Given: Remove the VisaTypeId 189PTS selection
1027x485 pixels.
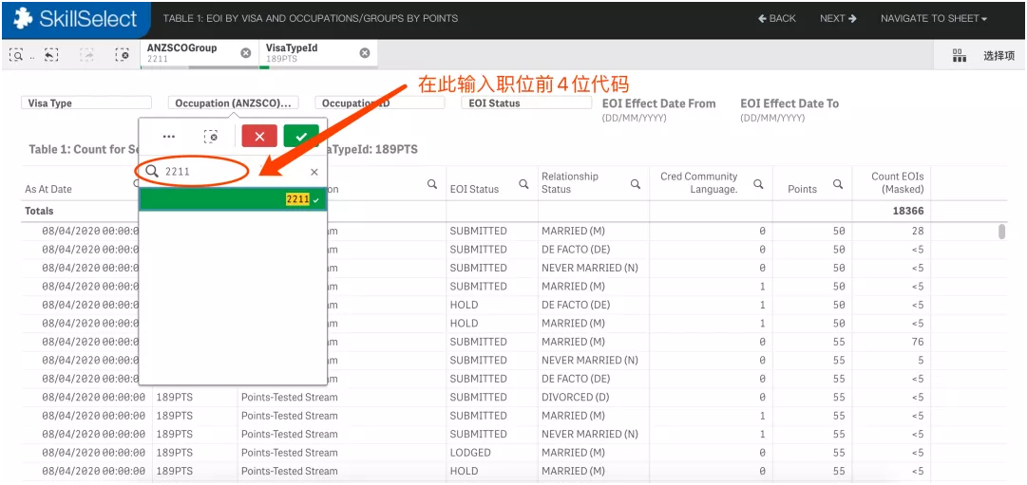Looking at the screenshot, I should point(365,53).
